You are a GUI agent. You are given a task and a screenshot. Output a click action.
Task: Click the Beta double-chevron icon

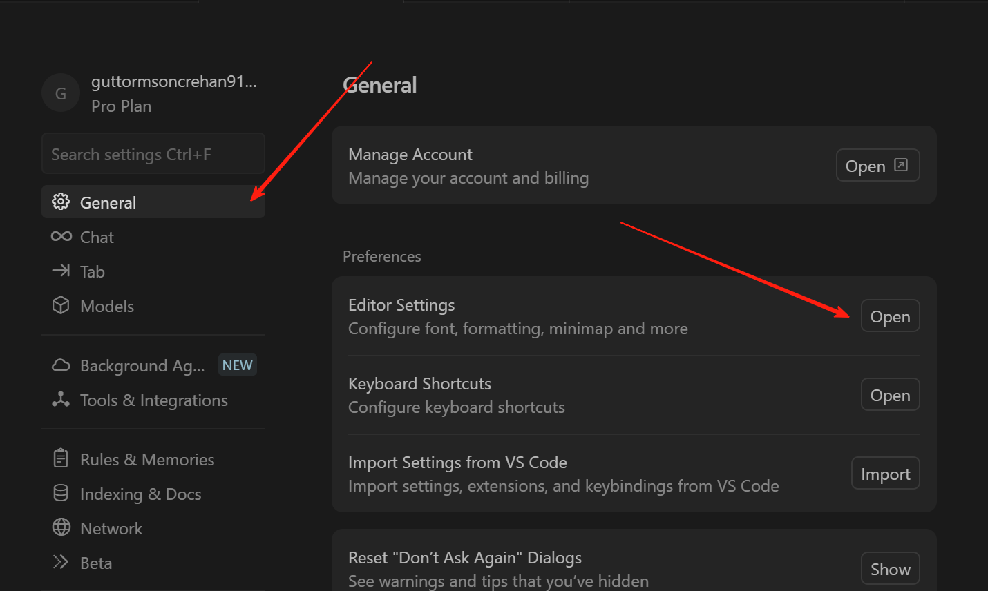click(x=61, y=562)
